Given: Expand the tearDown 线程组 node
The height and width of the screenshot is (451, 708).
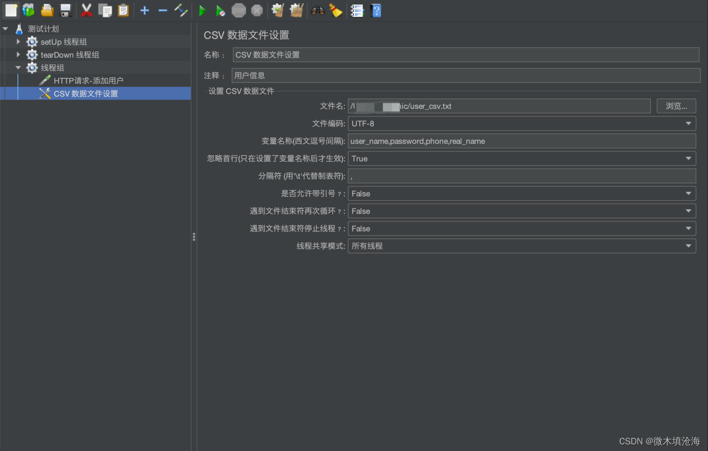Looking at the screenshot, I should (x=18, y=55).
